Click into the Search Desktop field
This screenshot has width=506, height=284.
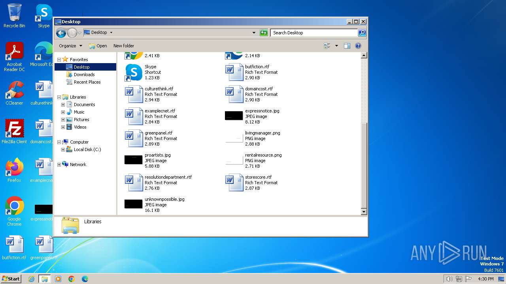coord(314,33)
